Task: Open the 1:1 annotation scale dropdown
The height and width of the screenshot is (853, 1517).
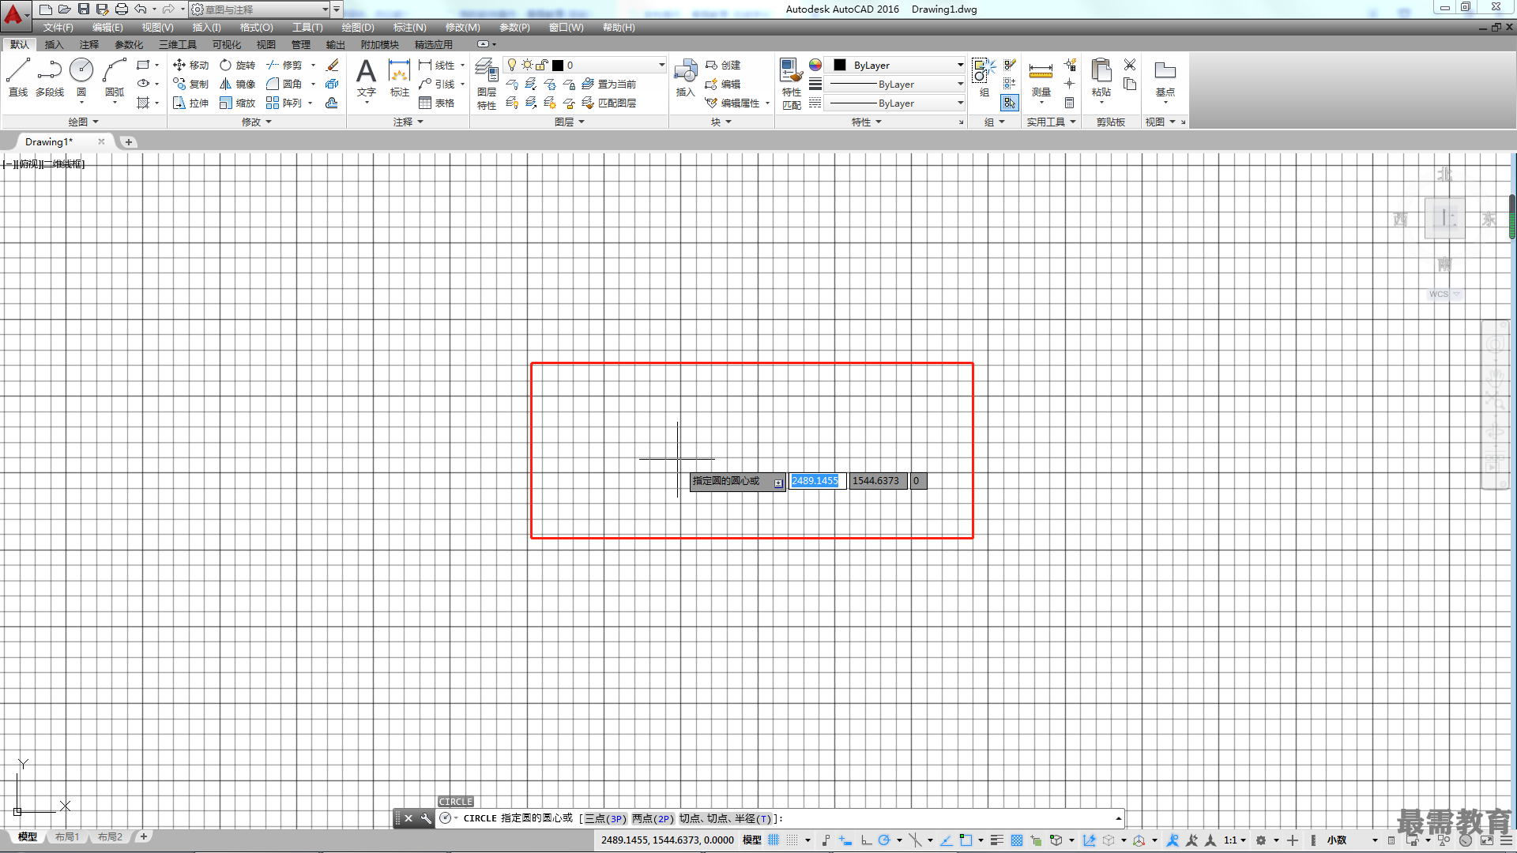Action: pyautogui.click(x=1235, y=840)
